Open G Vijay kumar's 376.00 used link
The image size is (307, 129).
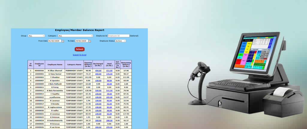tap(109, 74)
